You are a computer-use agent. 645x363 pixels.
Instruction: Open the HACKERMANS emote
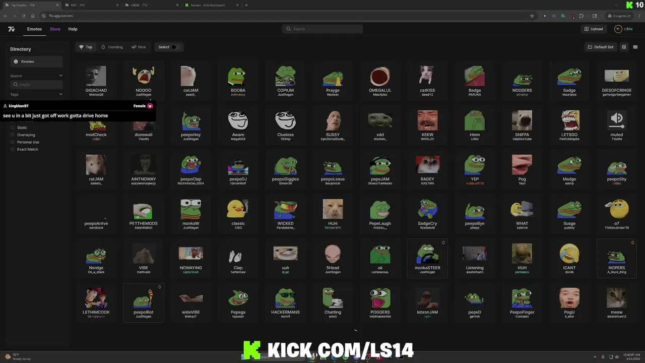[285, 302]
